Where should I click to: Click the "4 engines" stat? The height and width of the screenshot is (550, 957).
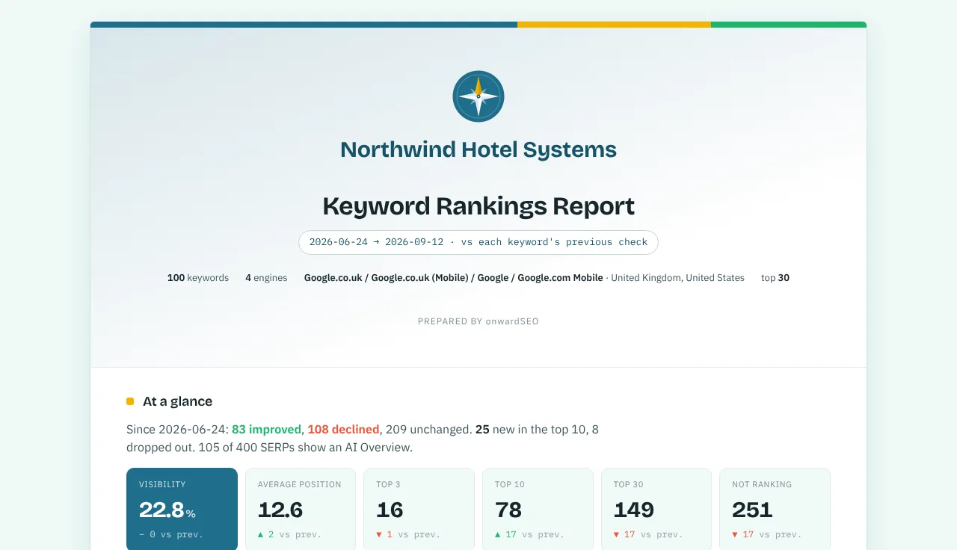click(266, 278)
